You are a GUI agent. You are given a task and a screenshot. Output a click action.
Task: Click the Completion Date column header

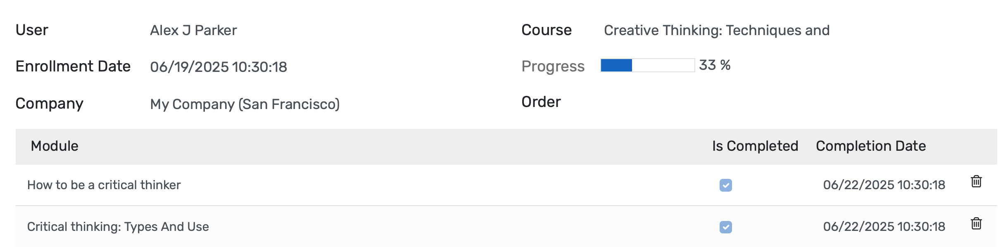(x=870, y=146)
